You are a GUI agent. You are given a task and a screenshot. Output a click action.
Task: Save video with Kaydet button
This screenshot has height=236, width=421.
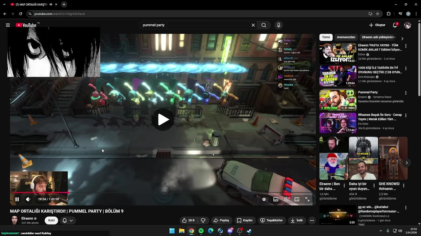pos(245,220)
